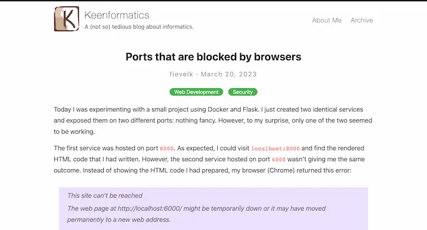427x230 pixels.
Task: Click the post date March 20, 2023
Action: [229, 74]
